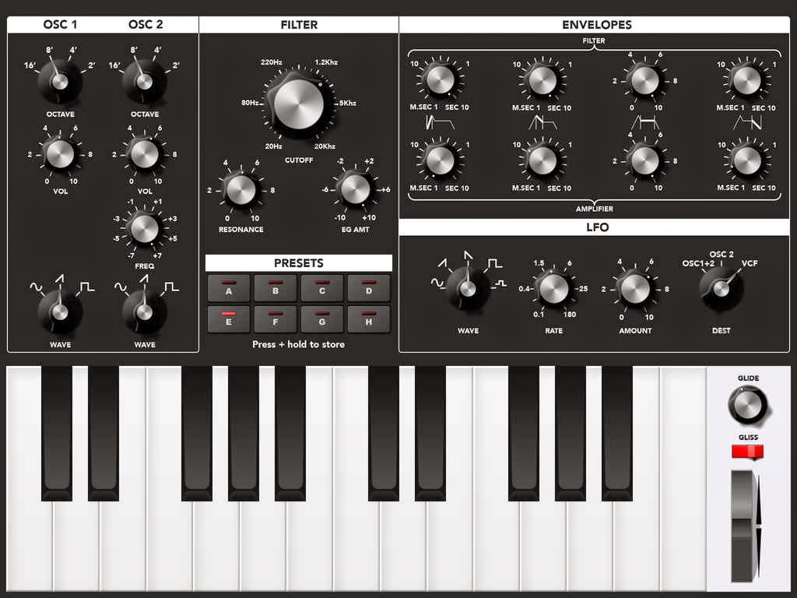The height and width of the screenshot is (598, 797).
Task: Click the 180 label by RATE knob
Action: click(x=569, y=315)
